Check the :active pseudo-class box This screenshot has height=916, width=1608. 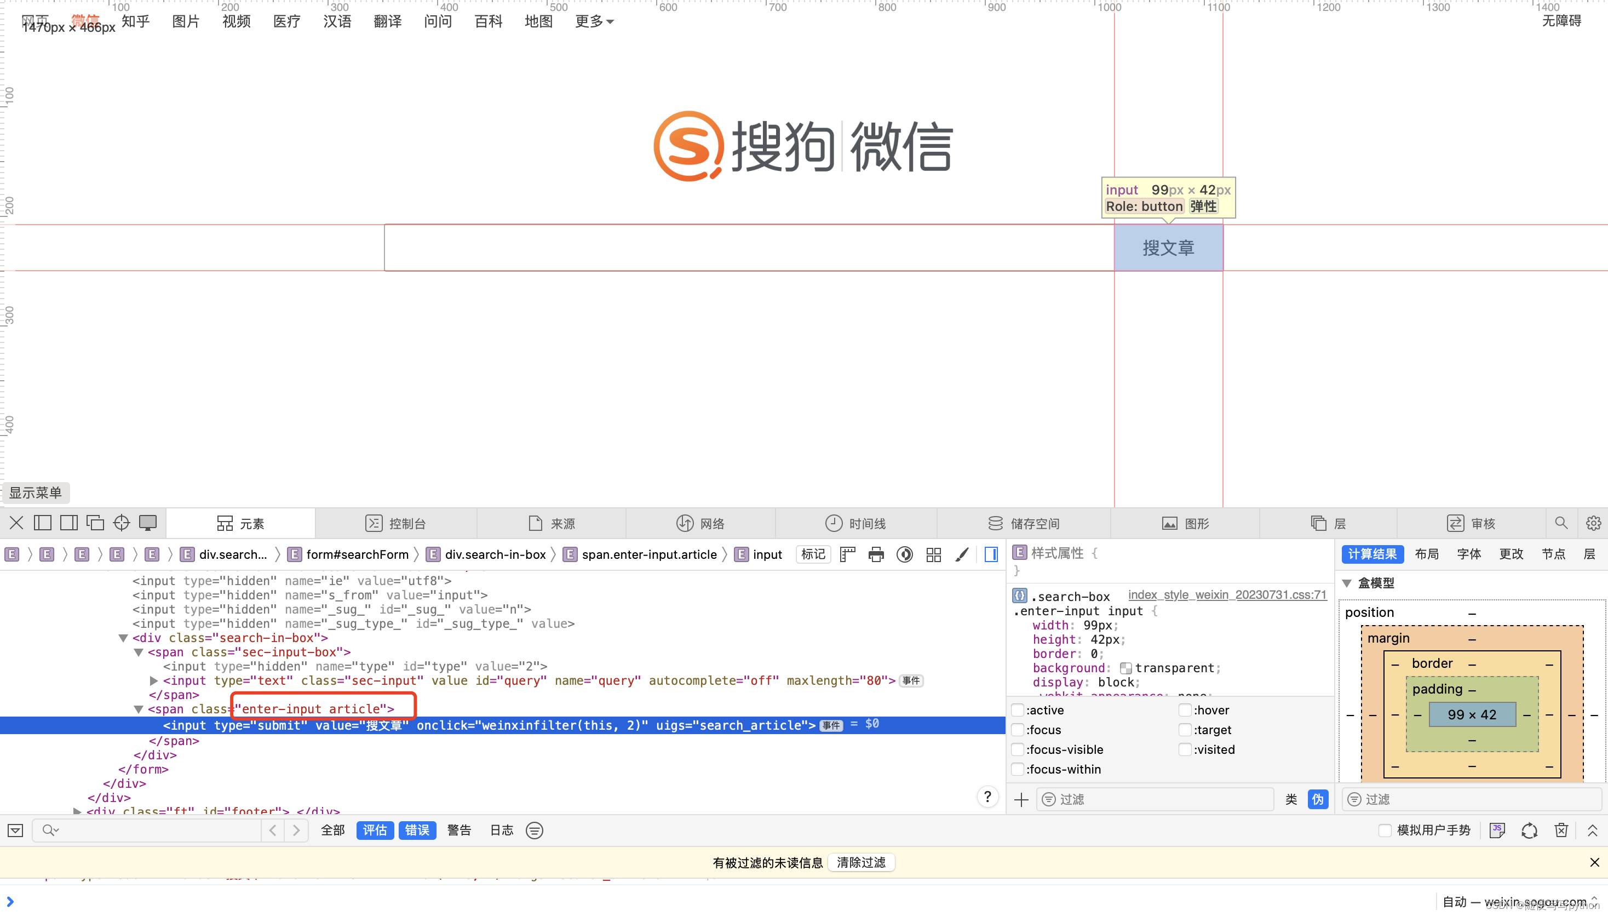coord(1018,710)
